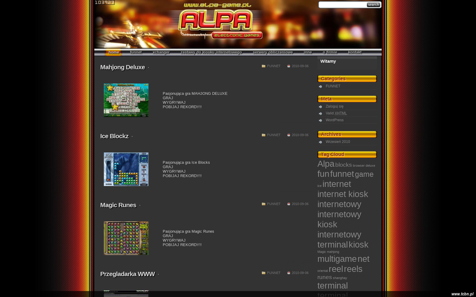Screen dimensions: 476x297
Task: Open the serwery obliczeniowe menu item
Action: [273, 52]
